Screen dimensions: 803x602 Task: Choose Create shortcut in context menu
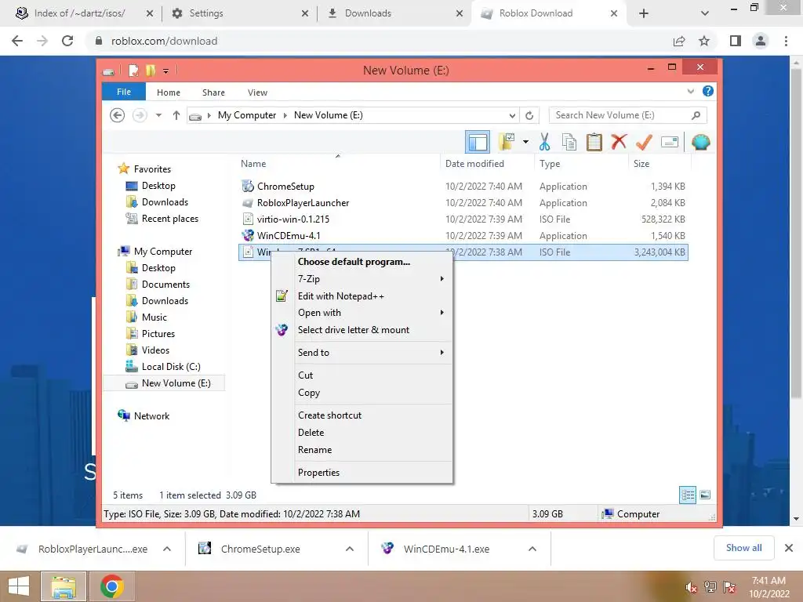click(x=362, y=415)
